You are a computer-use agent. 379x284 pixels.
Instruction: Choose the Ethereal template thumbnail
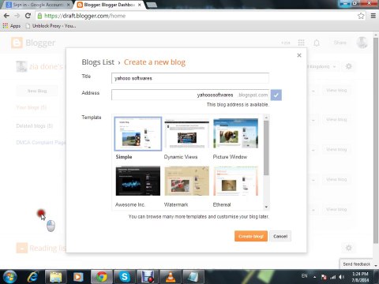pos(235,181)
